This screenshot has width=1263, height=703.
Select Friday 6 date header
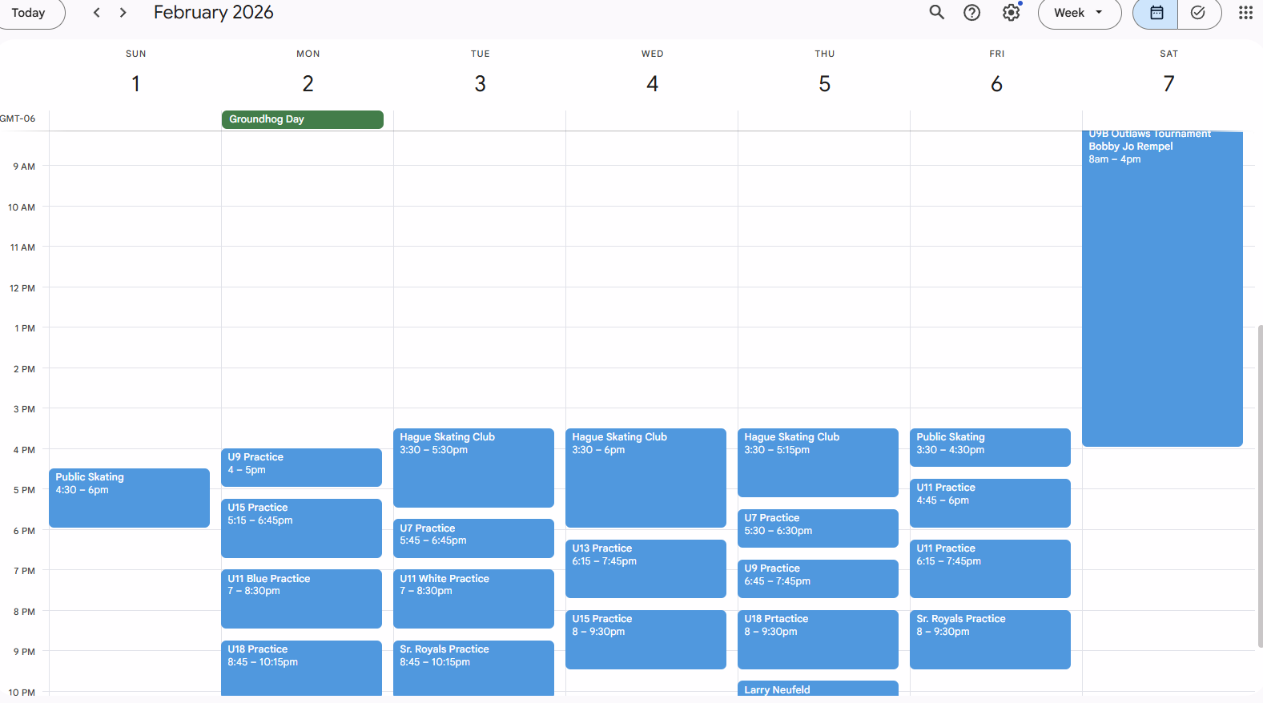[x=997, y=83]
